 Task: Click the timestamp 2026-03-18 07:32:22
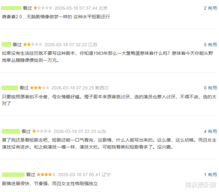66,45
